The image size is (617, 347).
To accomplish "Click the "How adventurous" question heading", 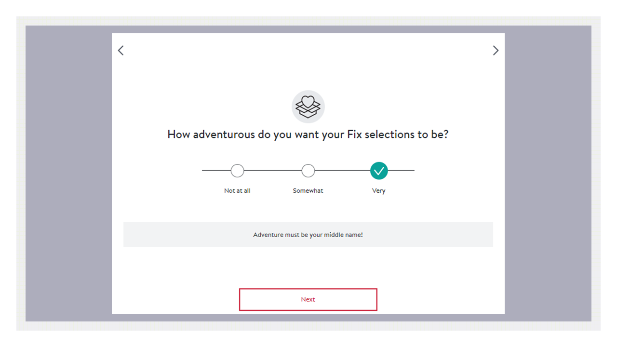I will click(x=308, y=134).
